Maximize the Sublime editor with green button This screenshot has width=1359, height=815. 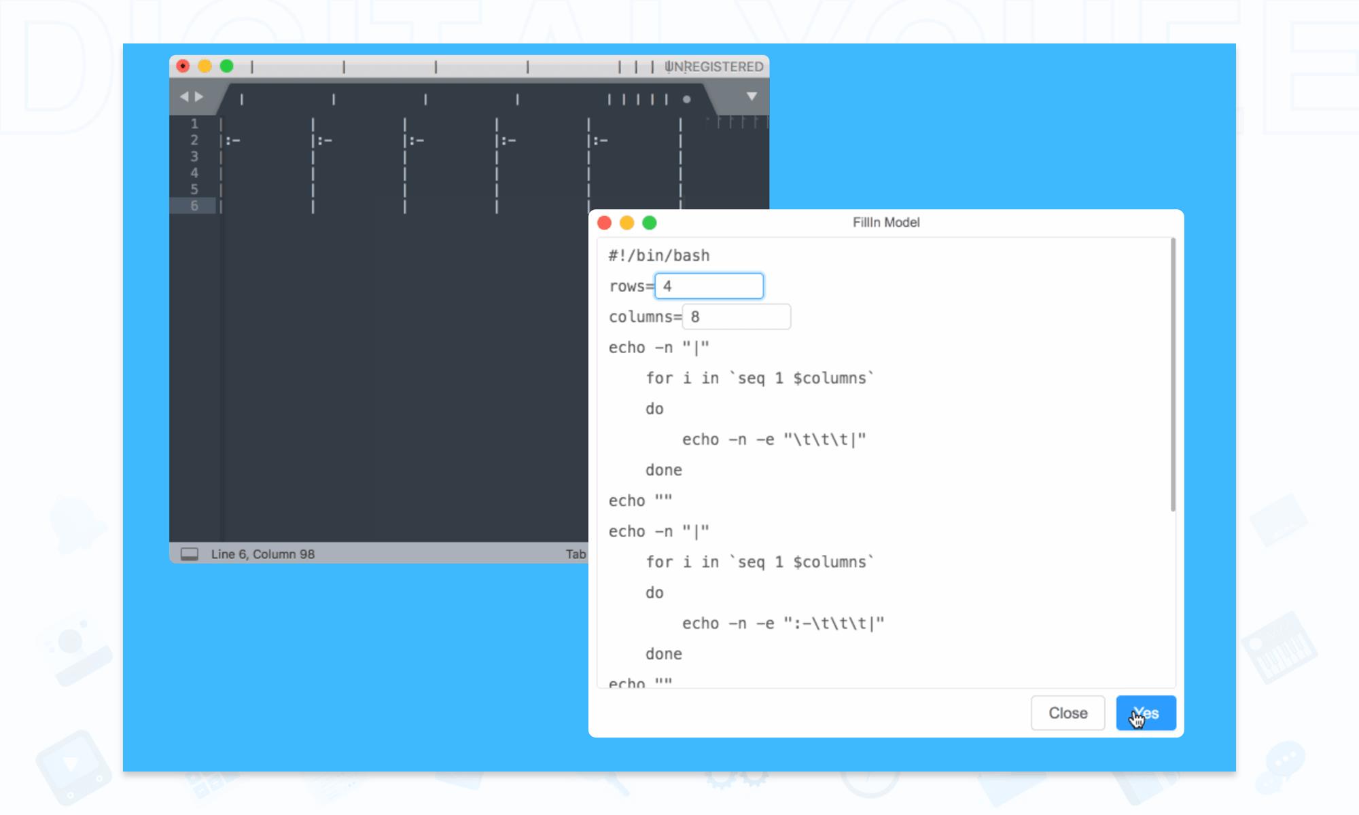(227, 66)
